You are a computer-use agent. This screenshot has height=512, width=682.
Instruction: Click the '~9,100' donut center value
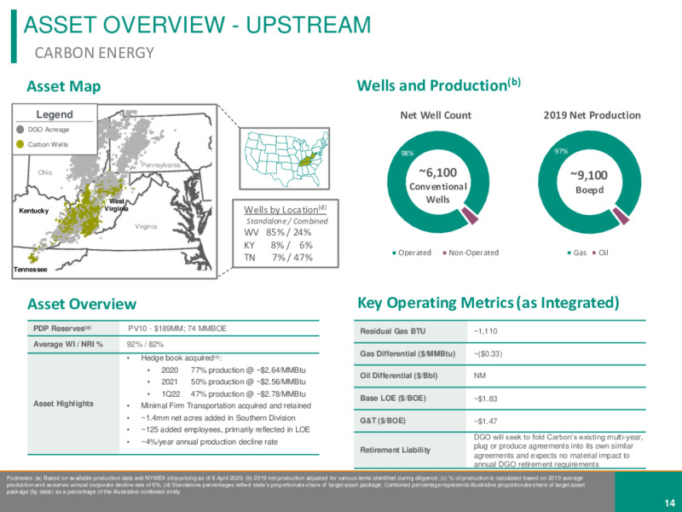589,176
